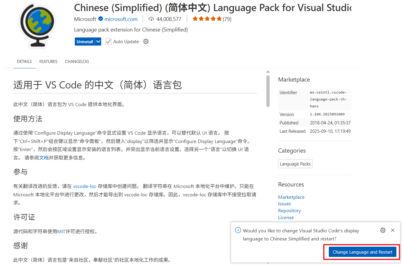The image size is (403, 265).
Task: Click the 参与 section heading
Action: coord(20,172)
